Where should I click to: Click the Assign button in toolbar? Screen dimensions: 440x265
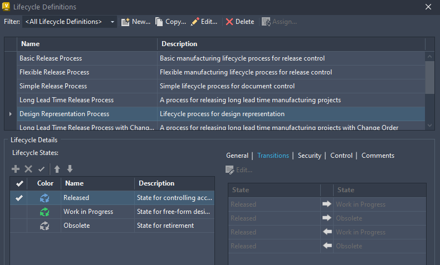click(x=279, y=22)
